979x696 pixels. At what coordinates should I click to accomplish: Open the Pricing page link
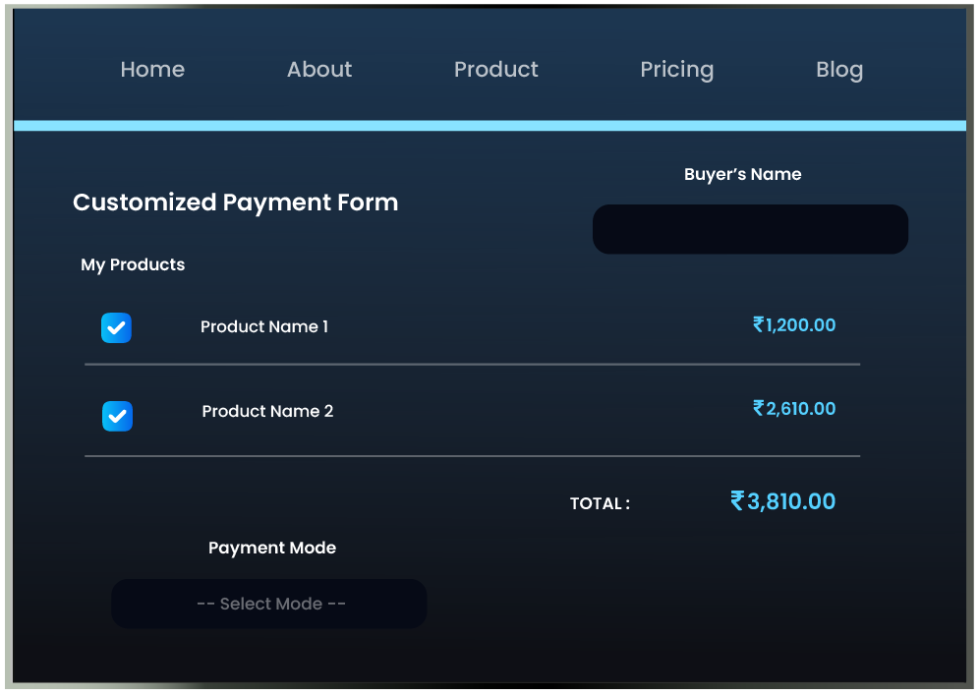pyautogui.click(x=676, y=70)
